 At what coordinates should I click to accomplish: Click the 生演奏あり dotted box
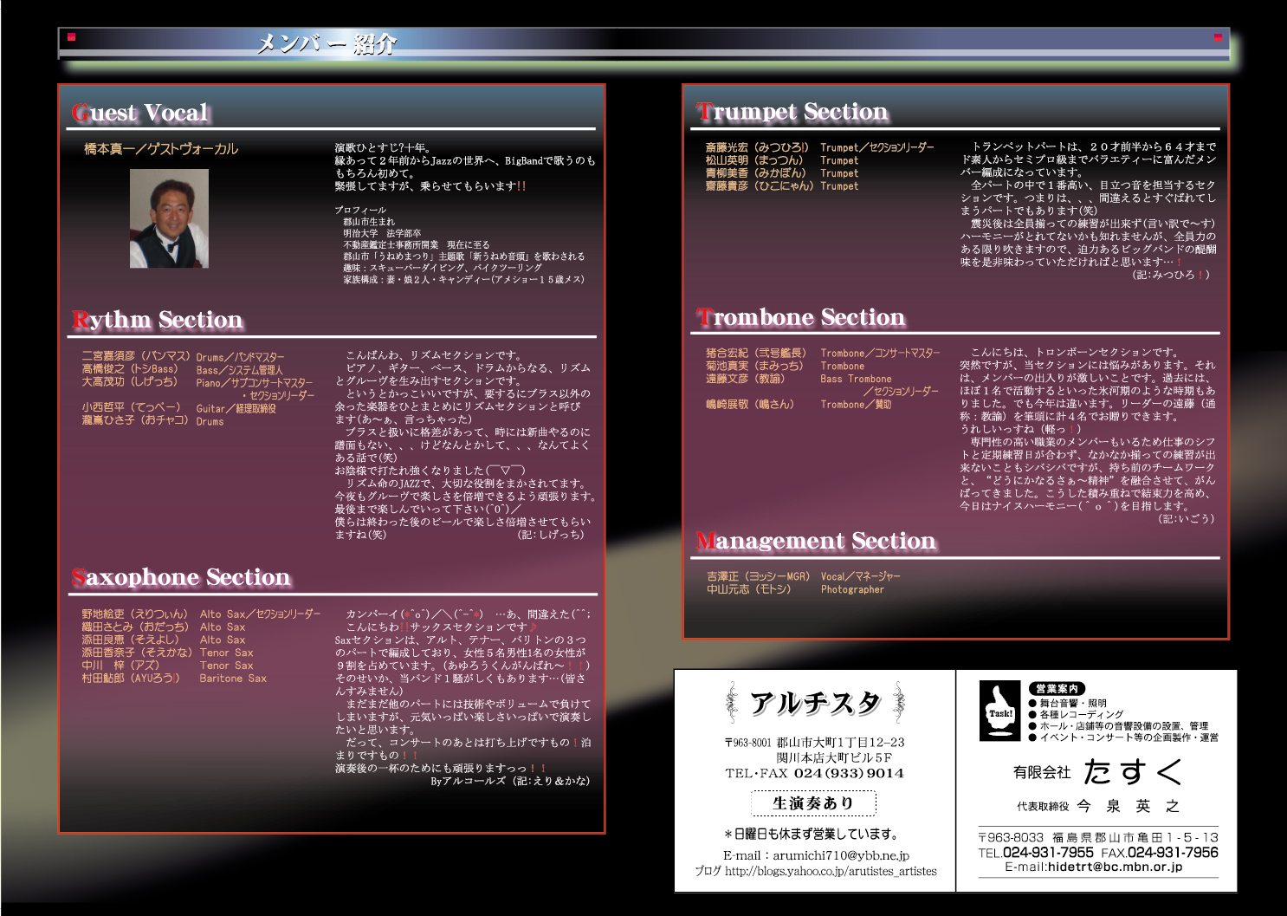point(813,803)
